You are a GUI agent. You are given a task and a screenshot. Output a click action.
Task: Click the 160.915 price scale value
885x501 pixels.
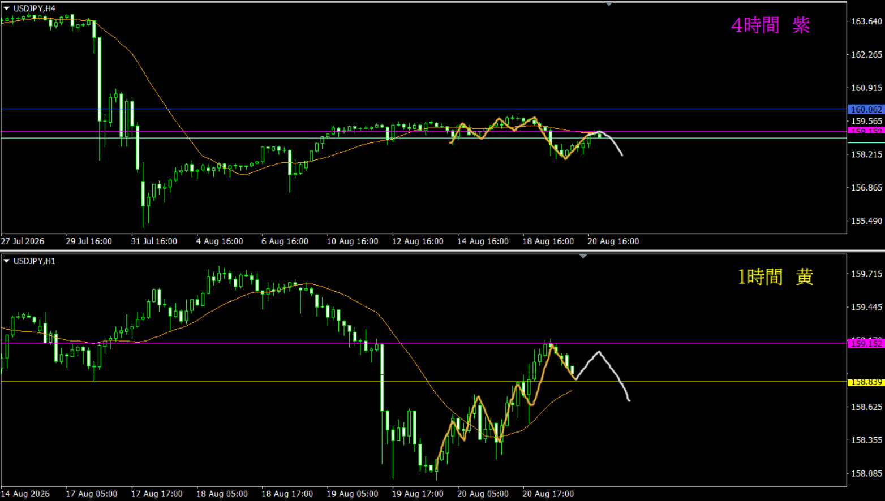[866, 88]
